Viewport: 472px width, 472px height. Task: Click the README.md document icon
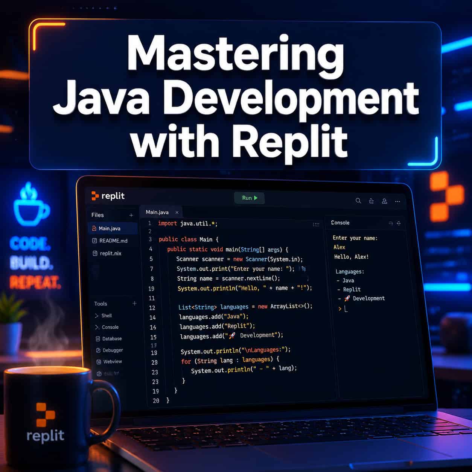coord(94,241)
